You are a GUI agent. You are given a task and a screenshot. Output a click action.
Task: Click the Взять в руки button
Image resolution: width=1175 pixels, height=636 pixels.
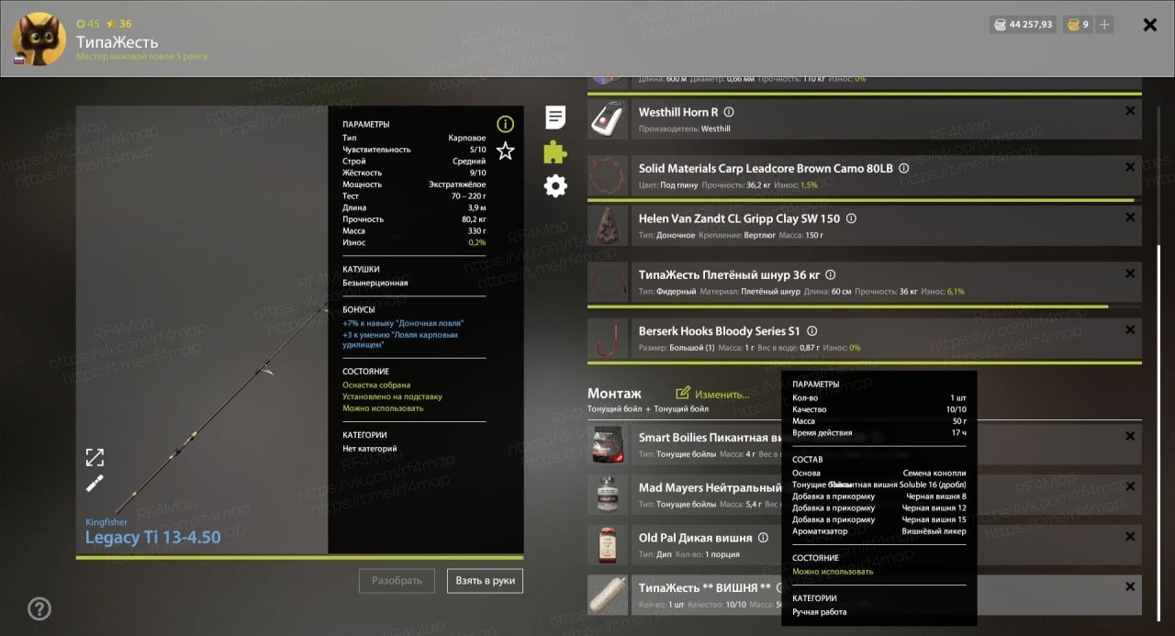coord(486,580)
